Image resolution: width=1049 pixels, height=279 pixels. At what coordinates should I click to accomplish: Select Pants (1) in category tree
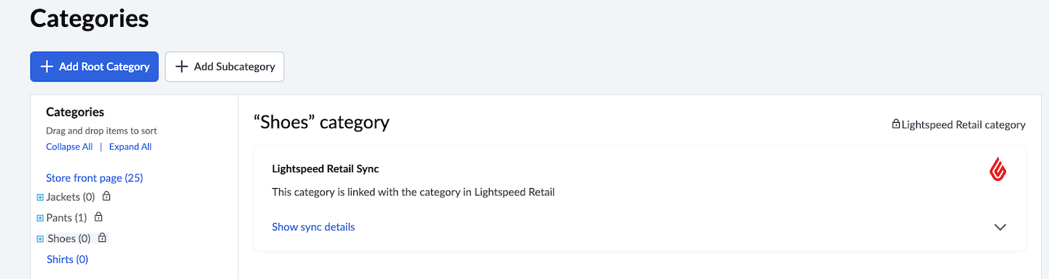coord(66,217)
